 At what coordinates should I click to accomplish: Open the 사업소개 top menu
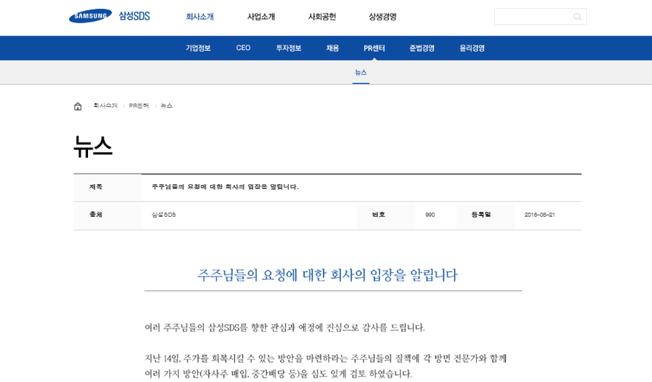pyautogui.click(x=261, y=17)
